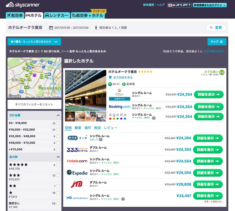Click the Okura 公式サイト logo
The height and width of the screenshot is (211, 235).
(119, 95)
